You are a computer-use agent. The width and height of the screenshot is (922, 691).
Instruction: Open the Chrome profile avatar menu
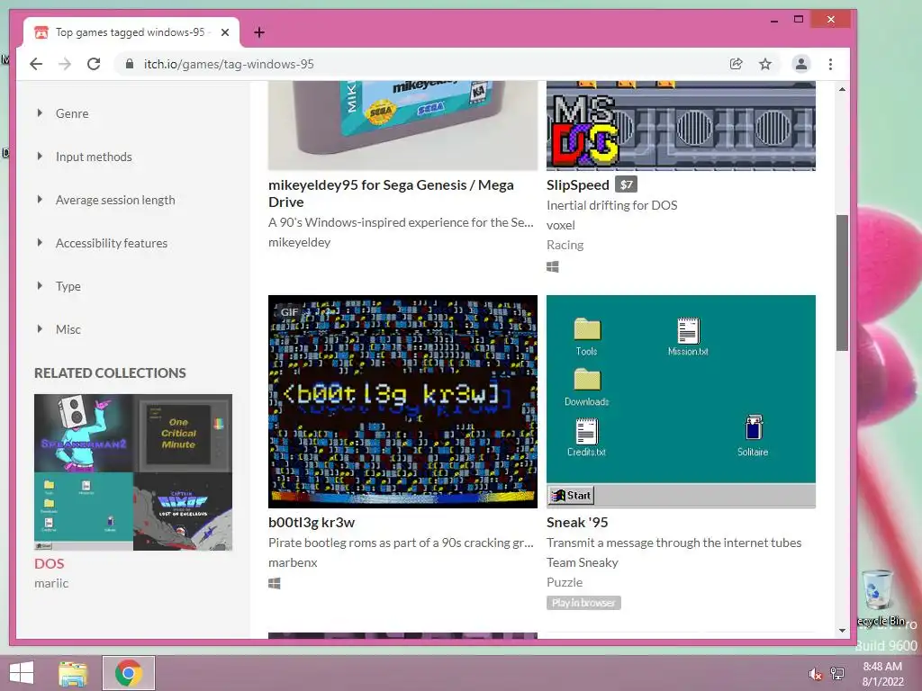800,64
